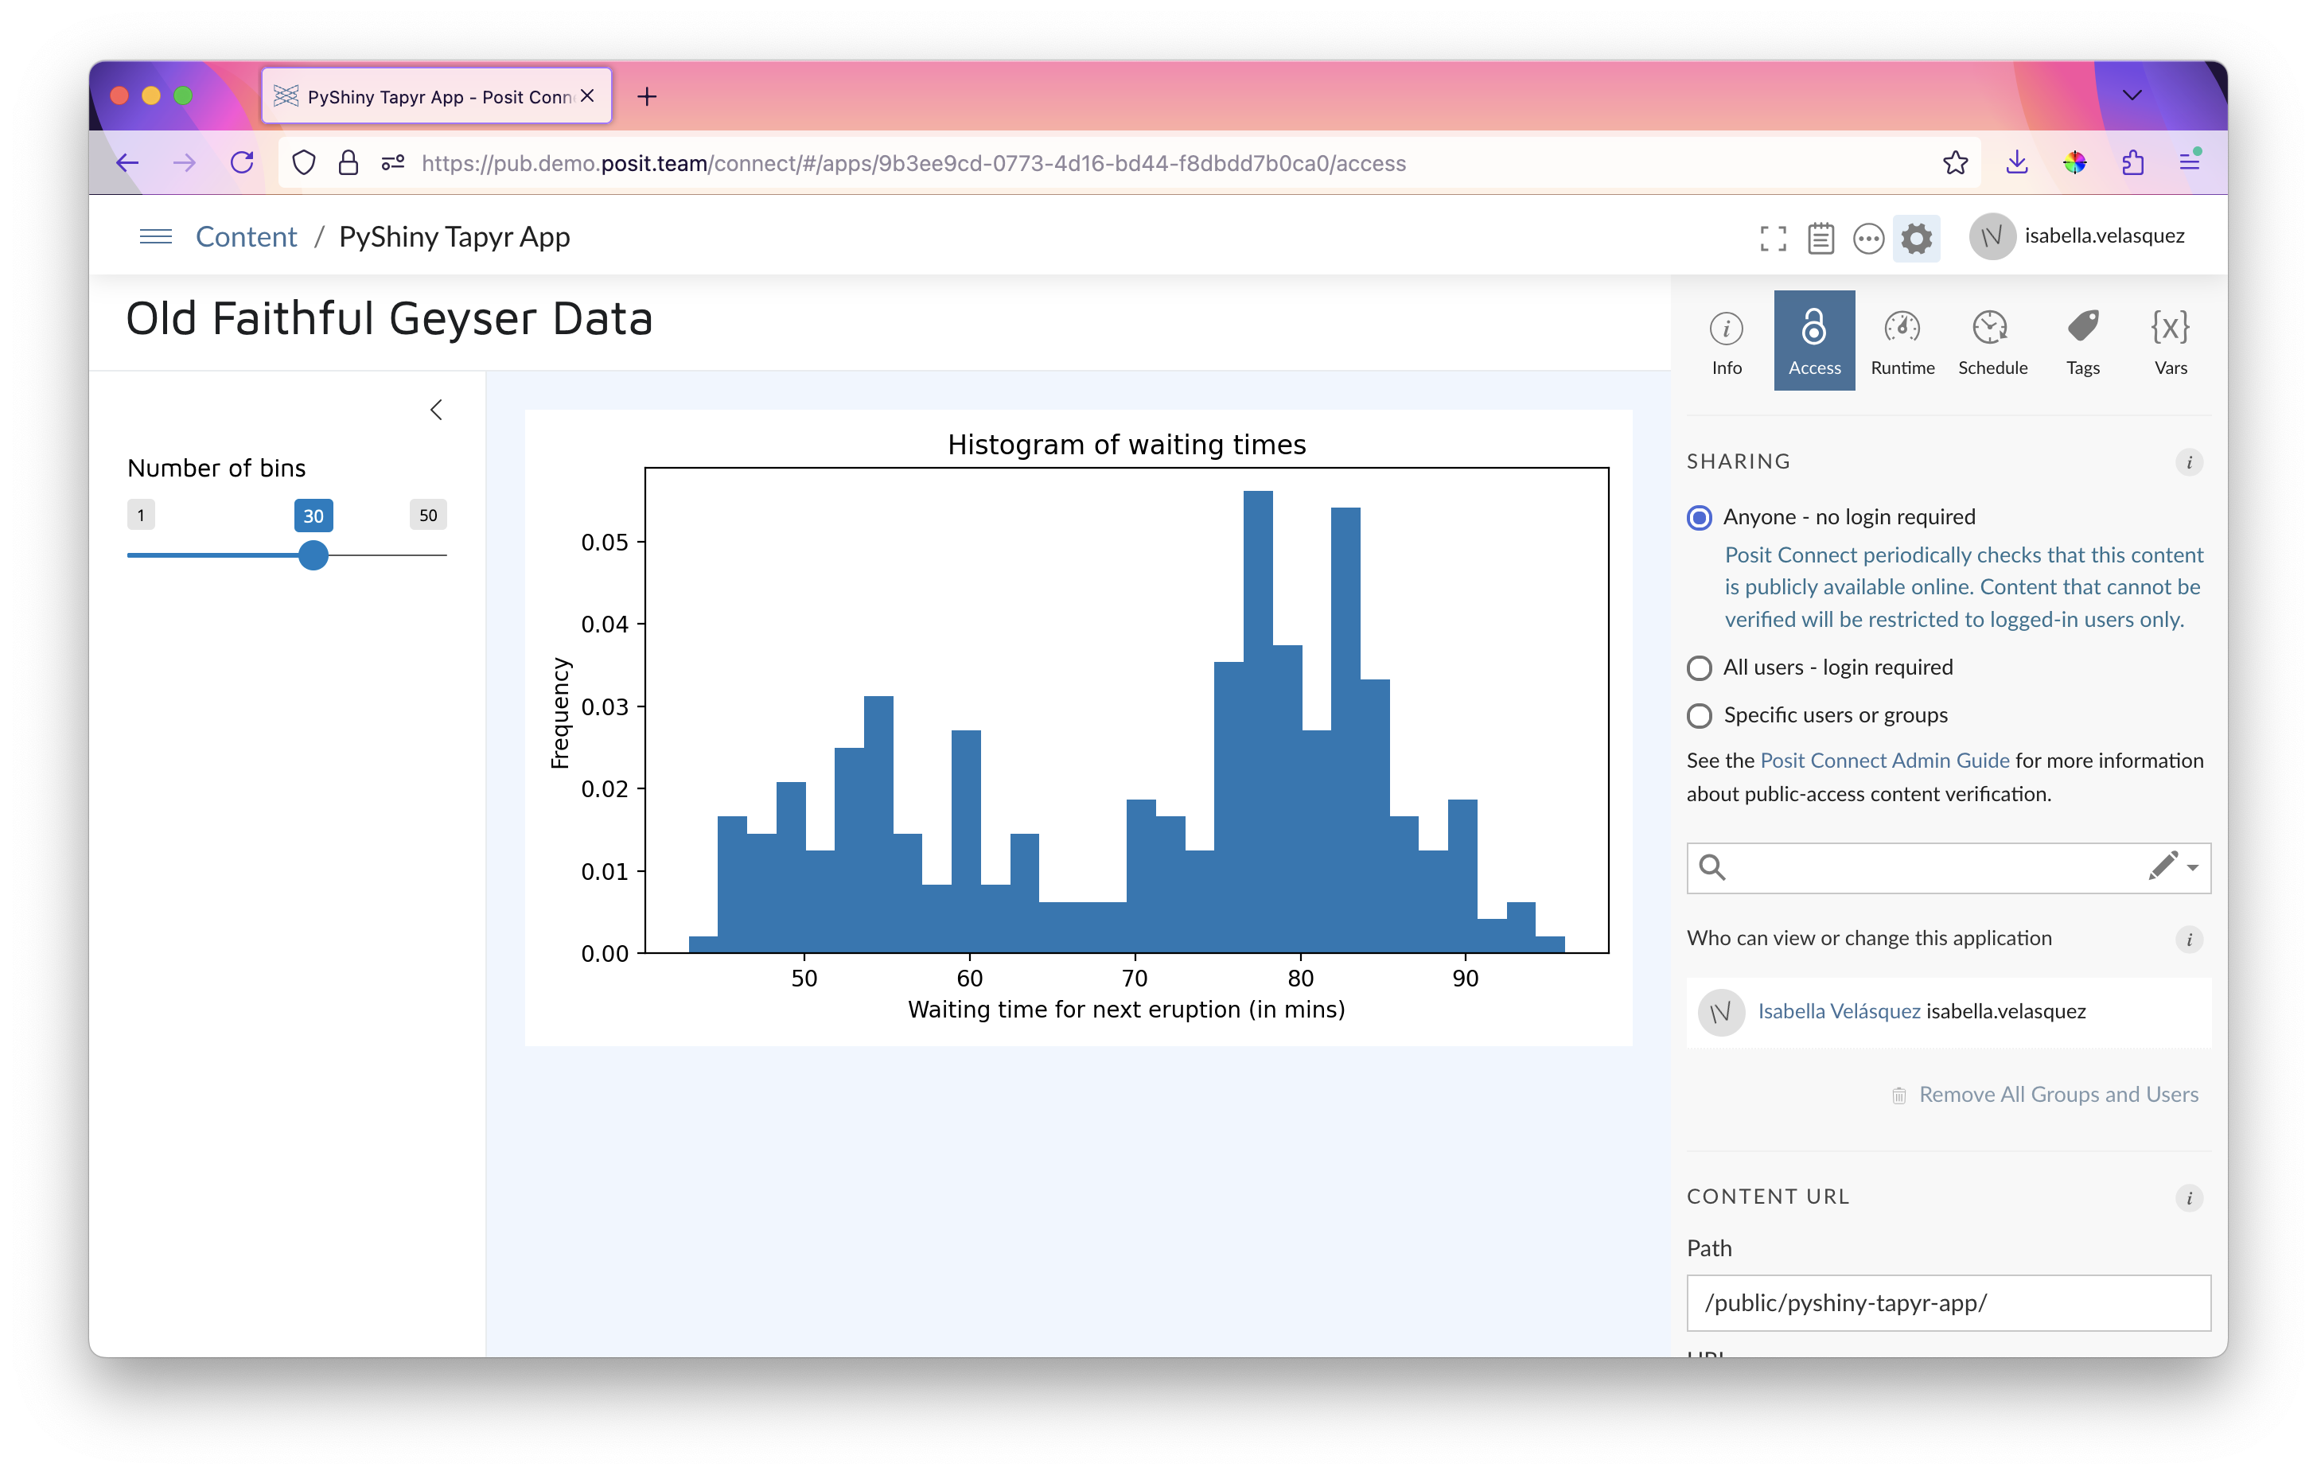Open the browser tab list chevron

(x=2132, y=95)
